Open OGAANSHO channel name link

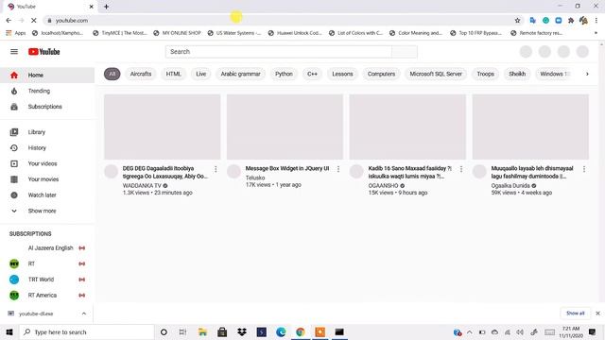click(383, 186)
